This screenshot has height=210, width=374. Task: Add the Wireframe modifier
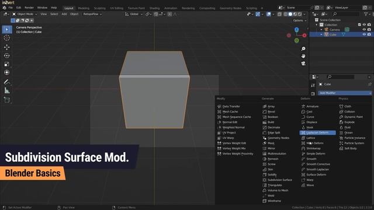point(272,201)
